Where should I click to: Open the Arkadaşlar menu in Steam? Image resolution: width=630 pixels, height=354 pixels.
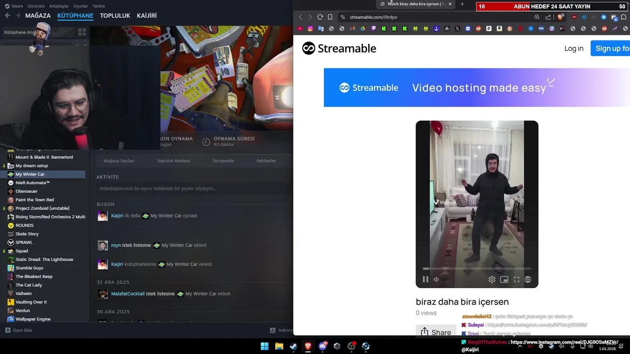tap(59, 6)
